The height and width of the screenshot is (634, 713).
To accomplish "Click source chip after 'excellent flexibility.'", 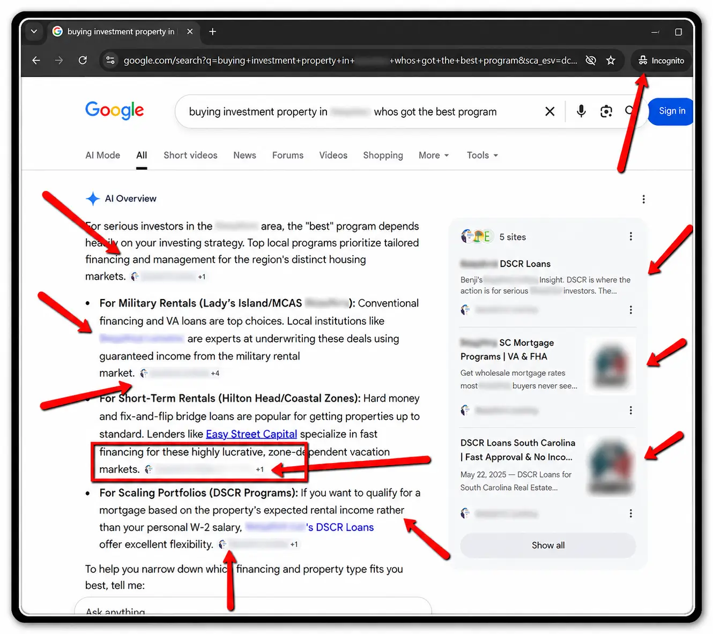I will [x=258, y=545].
